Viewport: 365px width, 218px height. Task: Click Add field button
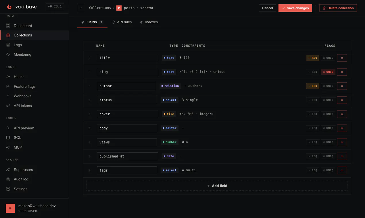217,186
